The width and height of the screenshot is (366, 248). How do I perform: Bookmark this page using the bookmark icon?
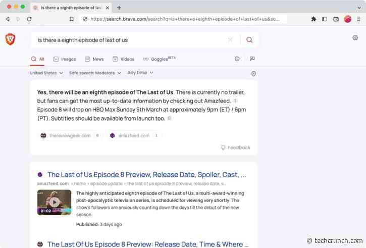tap(72, 19)
